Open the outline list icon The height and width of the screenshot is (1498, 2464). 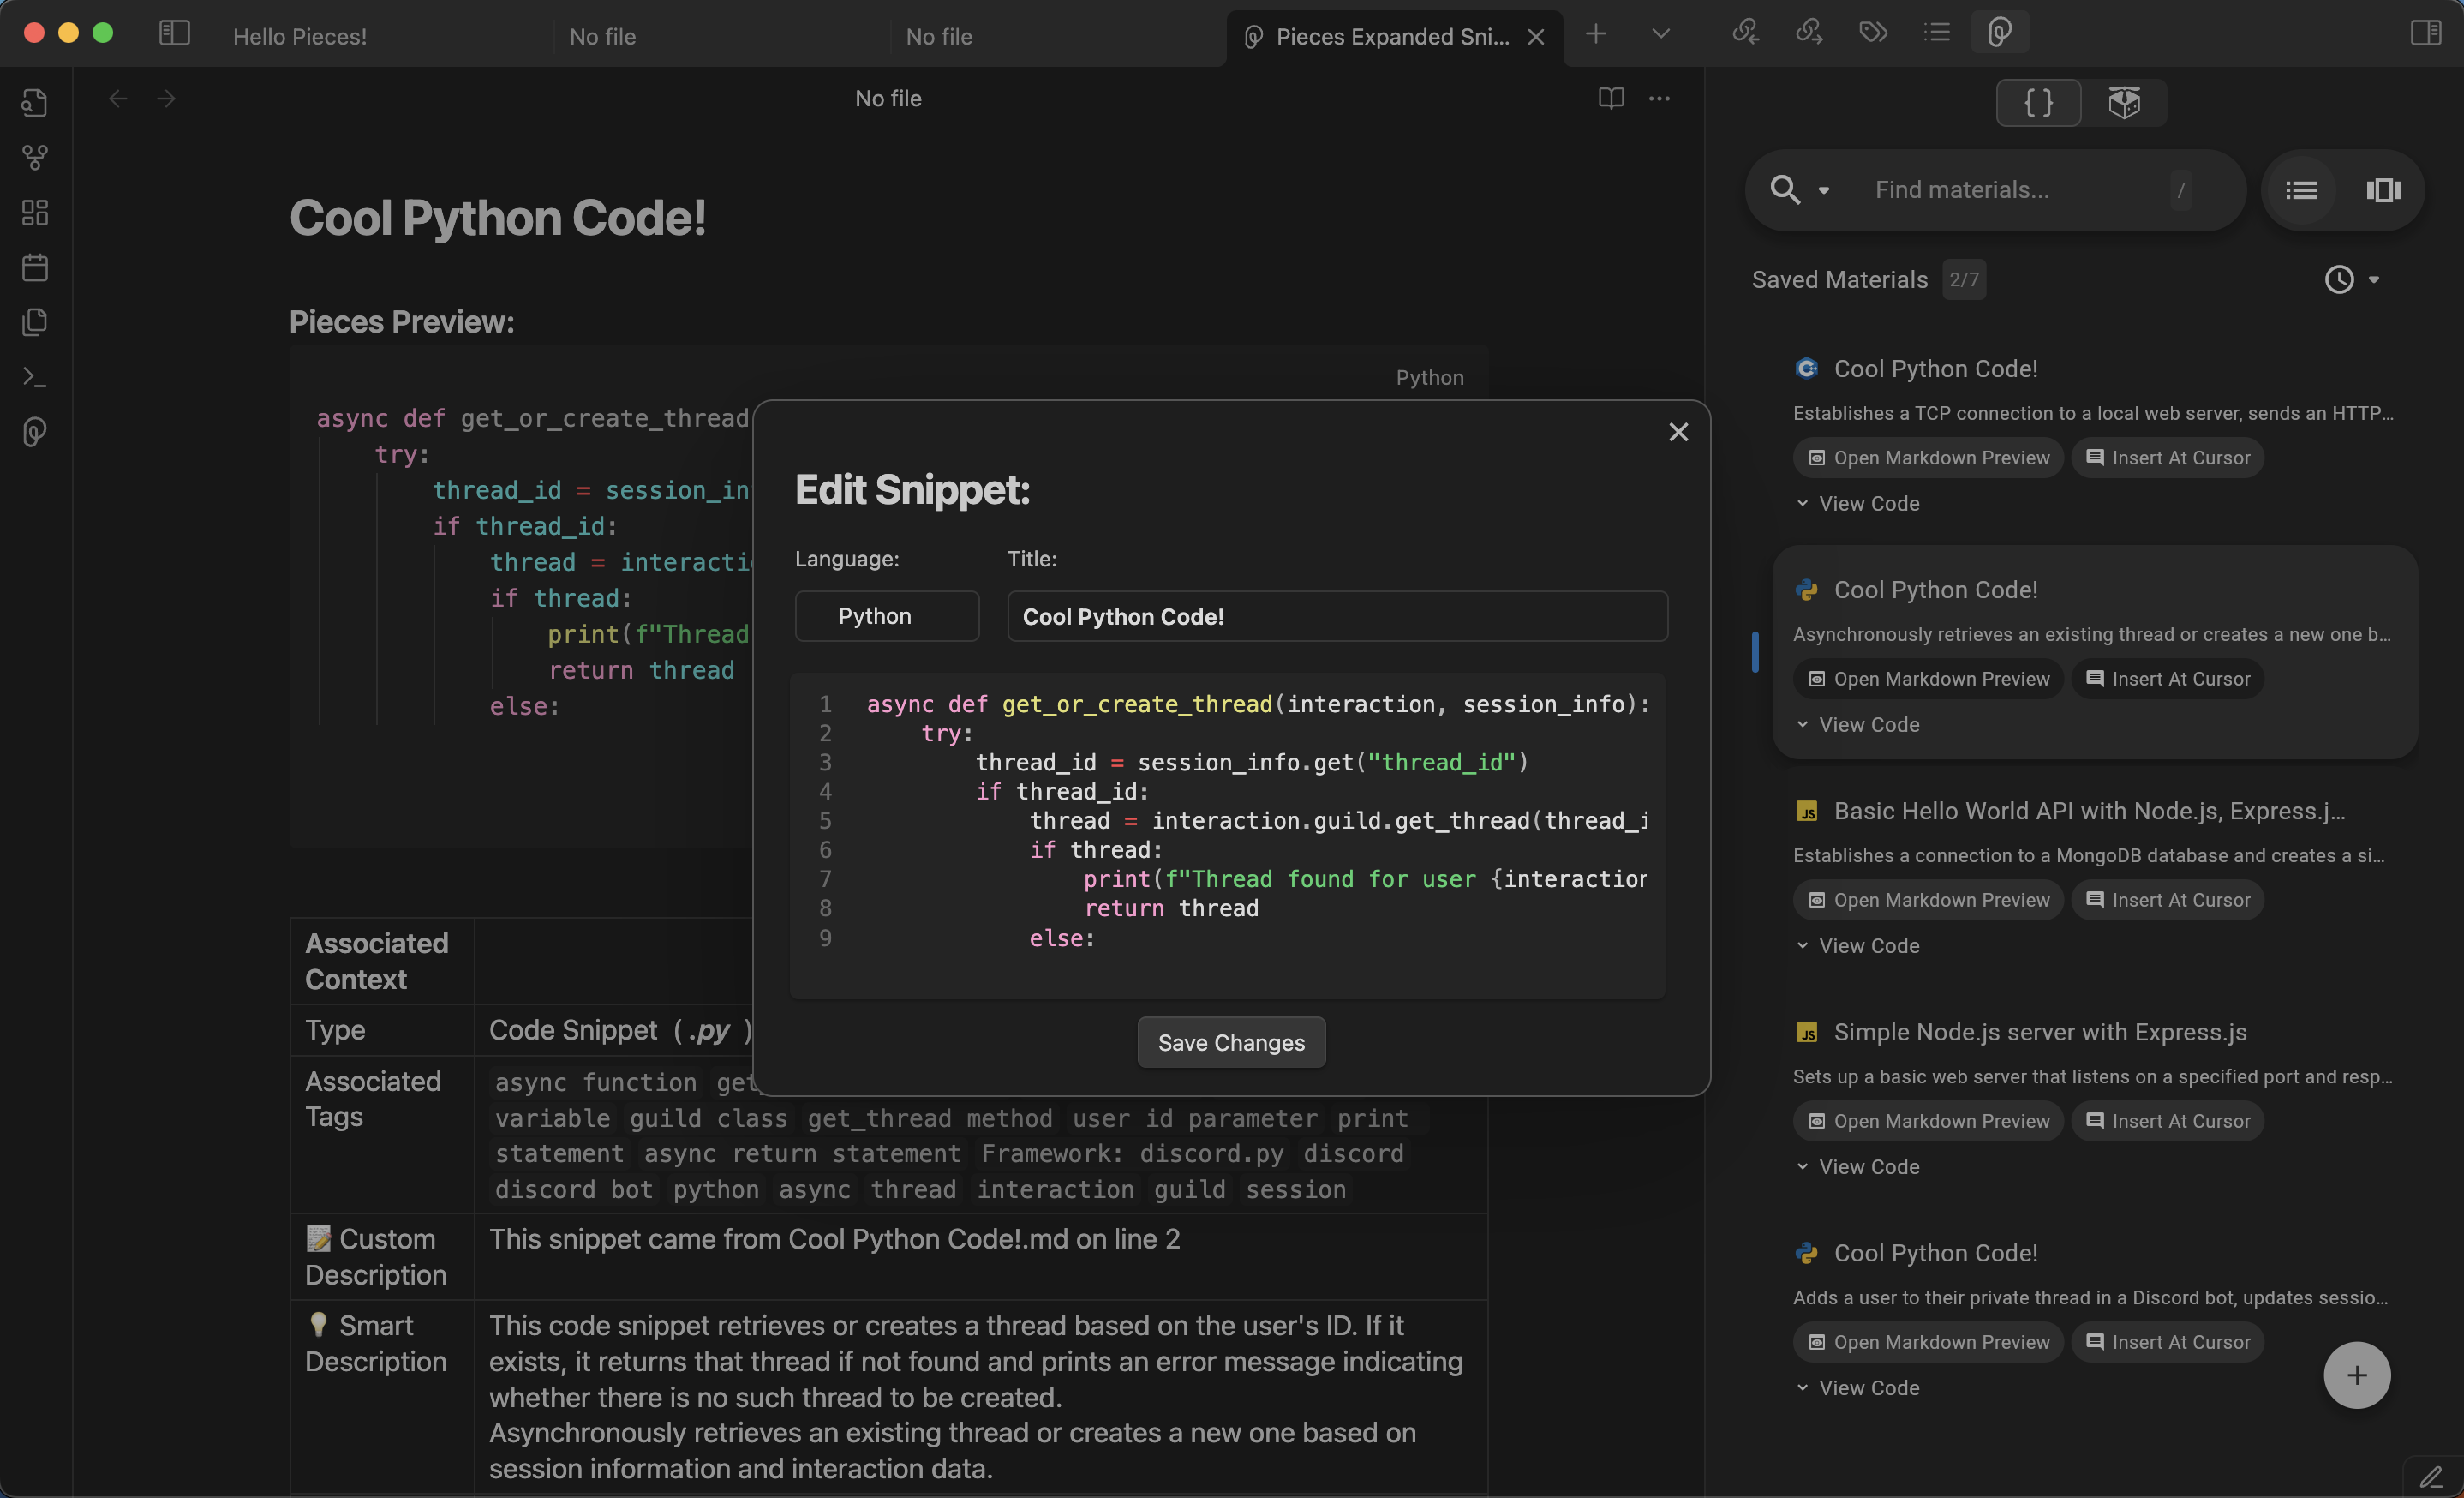[1937, 32]
